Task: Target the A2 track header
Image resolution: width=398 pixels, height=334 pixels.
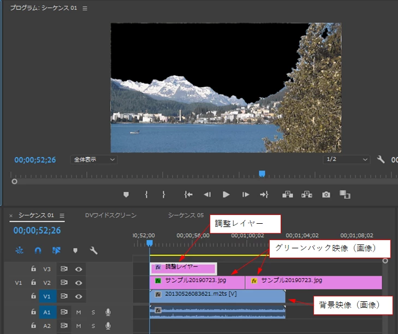Action: [x=47, y=326]
